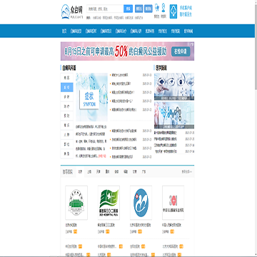Select the 治疗 side tab
The image size is (257, 257).
click(x=67, y=106)
